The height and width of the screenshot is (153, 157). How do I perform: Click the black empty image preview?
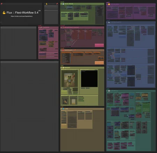89,79
